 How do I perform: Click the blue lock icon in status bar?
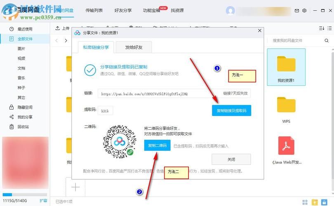coord(324,202)
